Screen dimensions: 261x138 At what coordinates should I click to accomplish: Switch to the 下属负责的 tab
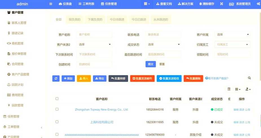(x=95, y=19)
